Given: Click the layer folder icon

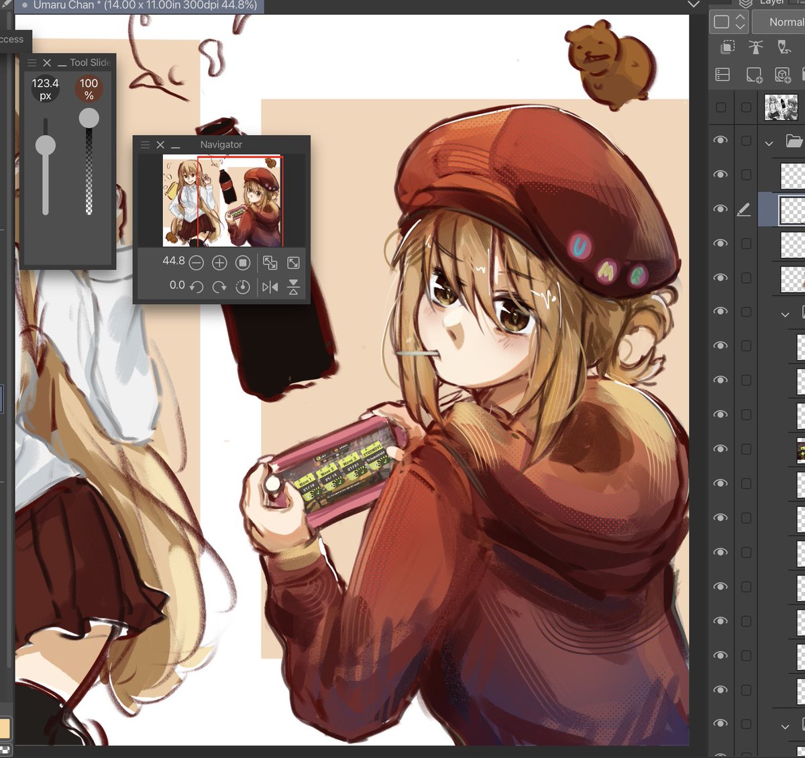Looking at the screenshot, I should tap(794, 141).
